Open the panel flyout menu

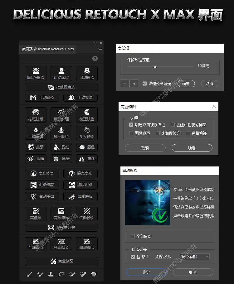pyautogui.click(x=100, y=49)
